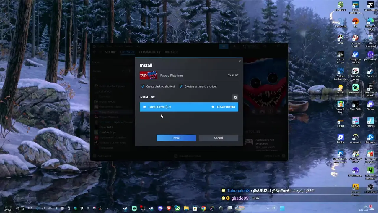Toggle Create start menu shortcut checkbox
Viewport: 378px width, 213px height.
coord(181,86)
